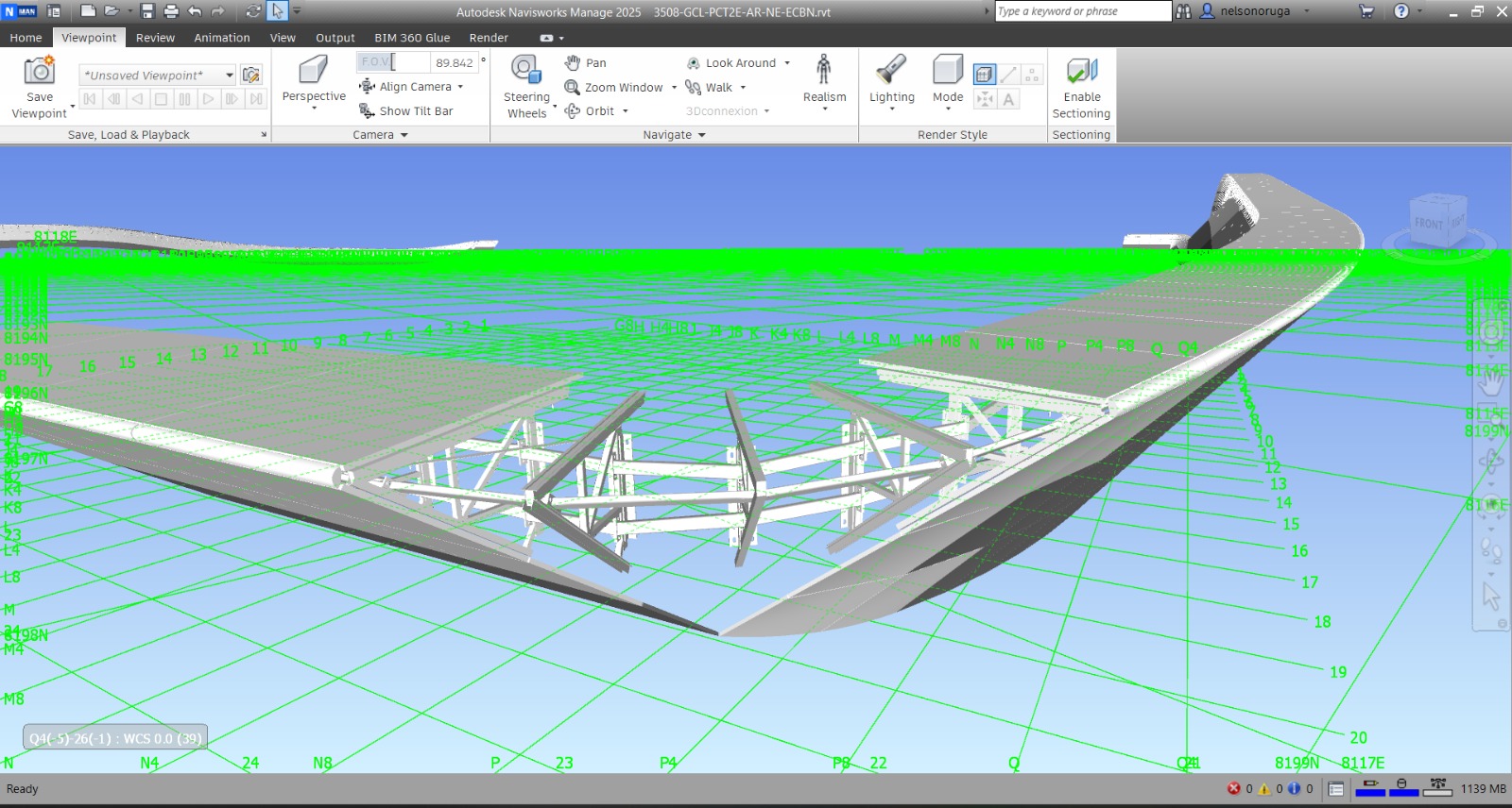1512x808 pixels.
Task: Activate the Orbit tool
Action: tap(590, 111)
